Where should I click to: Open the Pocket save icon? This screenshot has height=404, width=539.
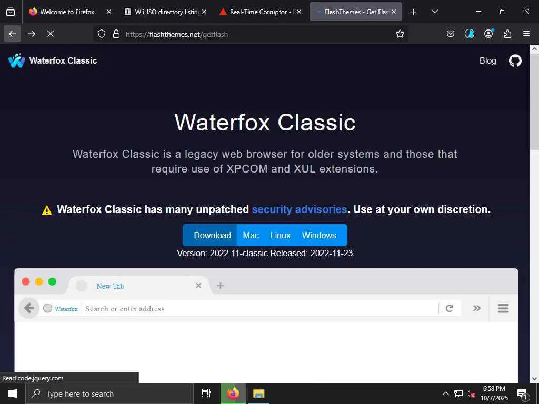(451, 34)
